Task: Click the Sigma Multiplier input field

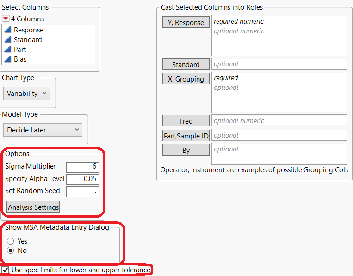Action: 83,167
